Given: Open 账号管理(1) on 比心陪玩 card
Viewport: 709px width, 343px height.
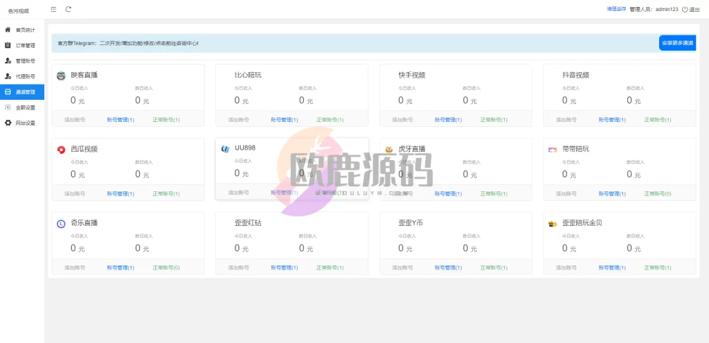Looking at the screenshot, I should coord(284,120).
